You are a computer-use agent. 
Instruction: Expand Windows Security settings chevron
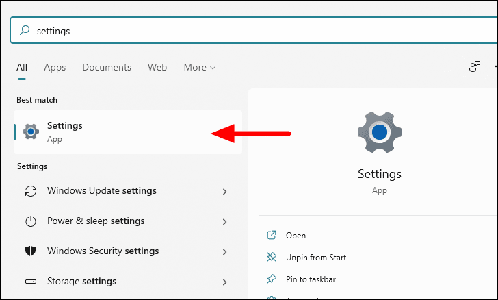point(224,252)
